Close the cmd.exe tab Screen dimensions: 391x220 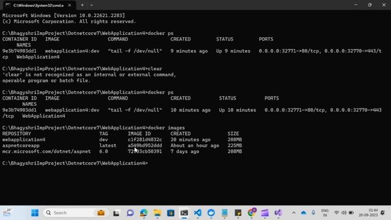tap(70, 5)
